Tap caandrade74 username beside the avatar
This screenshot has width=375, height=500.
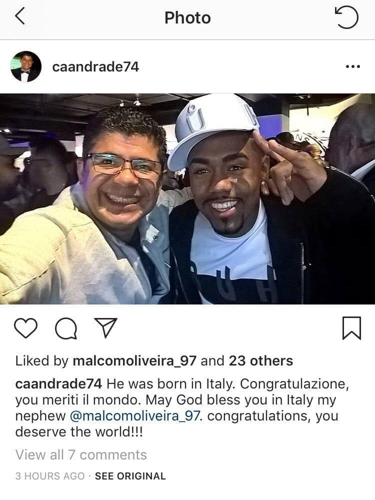coord(95,67)
